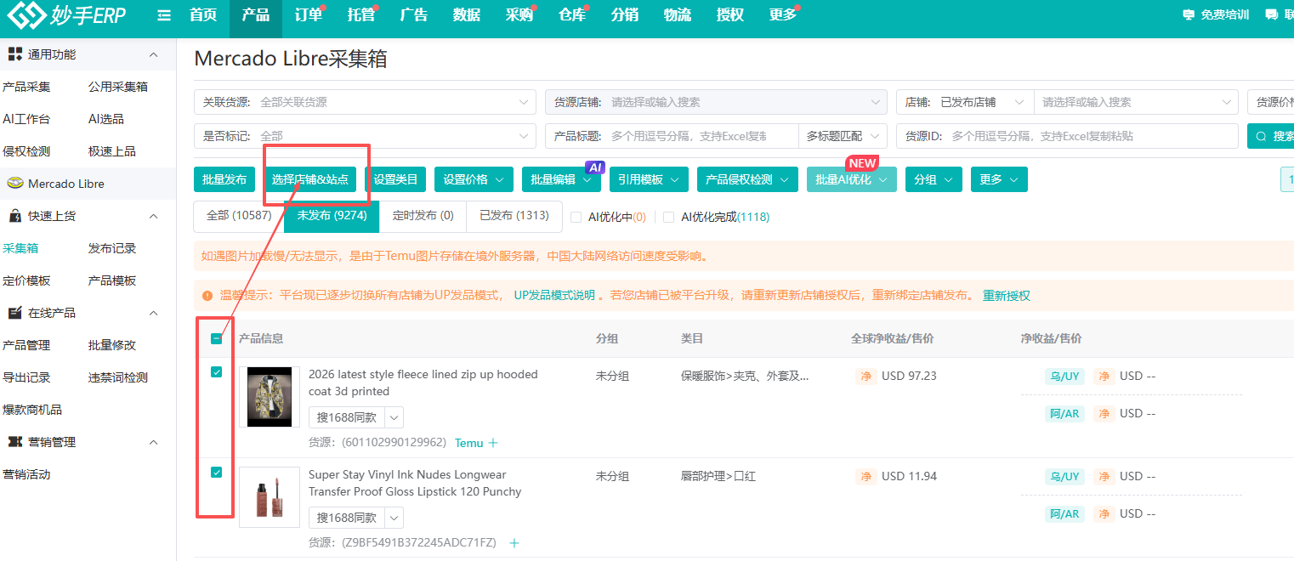
Task: Expand the 分组 dropdown button
Action: pos(934,179)
